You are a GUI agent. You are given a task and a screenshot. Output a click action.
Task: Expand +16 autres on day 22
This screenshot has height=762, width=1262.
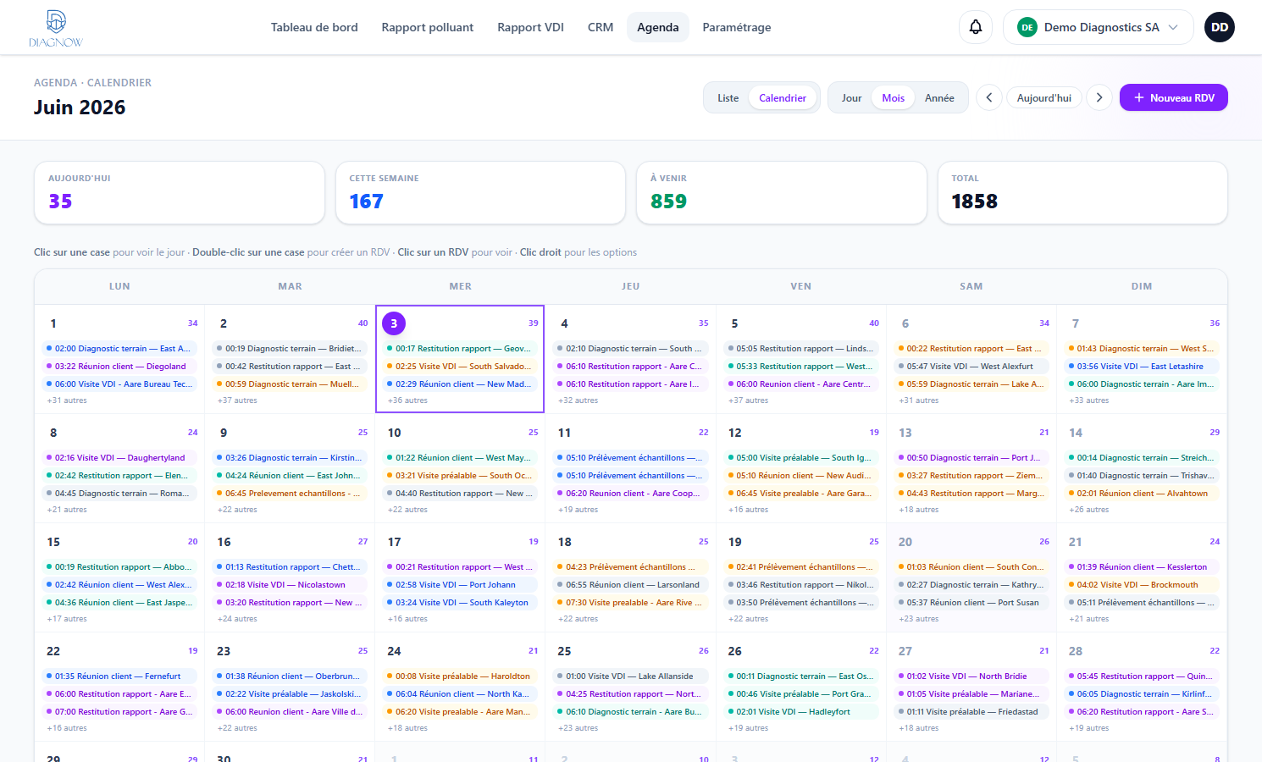tap(67, 728)
